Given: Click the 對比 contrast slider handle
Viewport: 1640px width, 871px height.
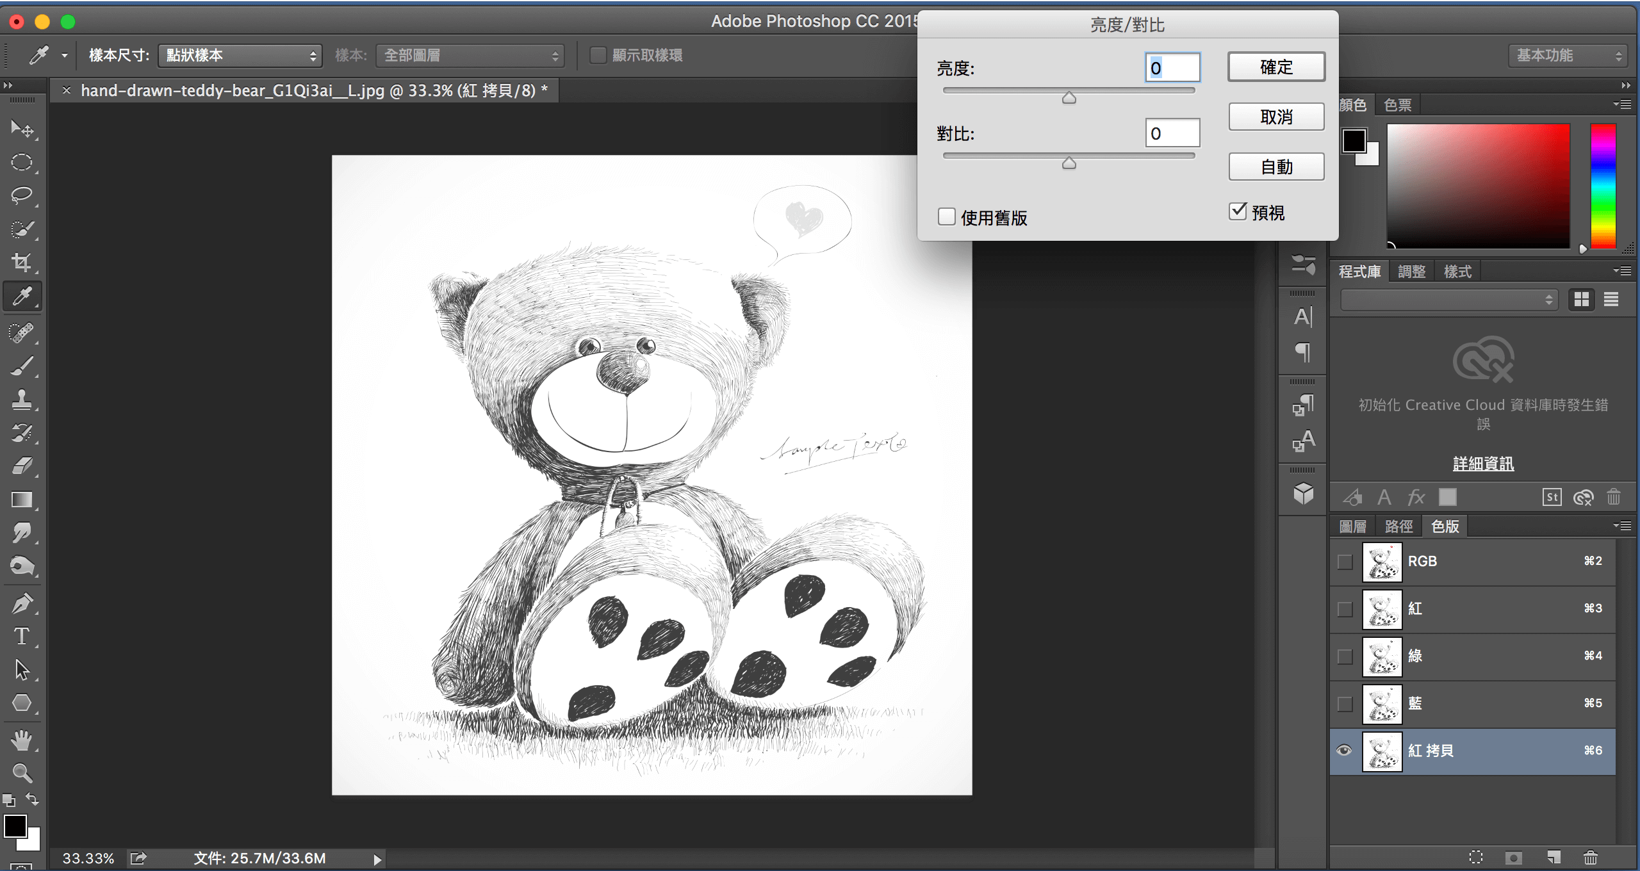Looking at the screenshot, I should coord(1069,164).
